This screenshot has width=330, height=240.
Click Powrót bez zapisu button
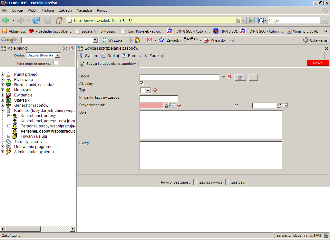176,182
